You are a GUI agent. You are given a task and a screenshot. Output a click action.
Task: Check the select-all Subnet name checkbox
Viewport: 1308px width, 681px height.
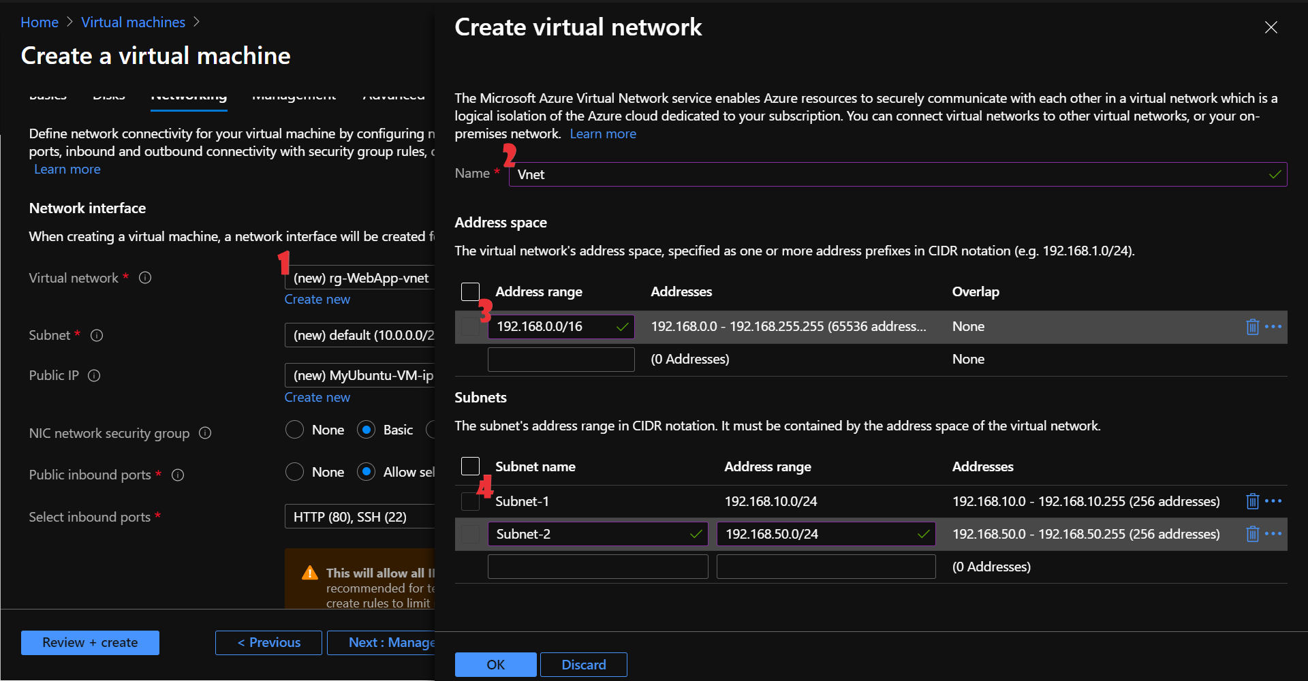[x=470, y=466]
